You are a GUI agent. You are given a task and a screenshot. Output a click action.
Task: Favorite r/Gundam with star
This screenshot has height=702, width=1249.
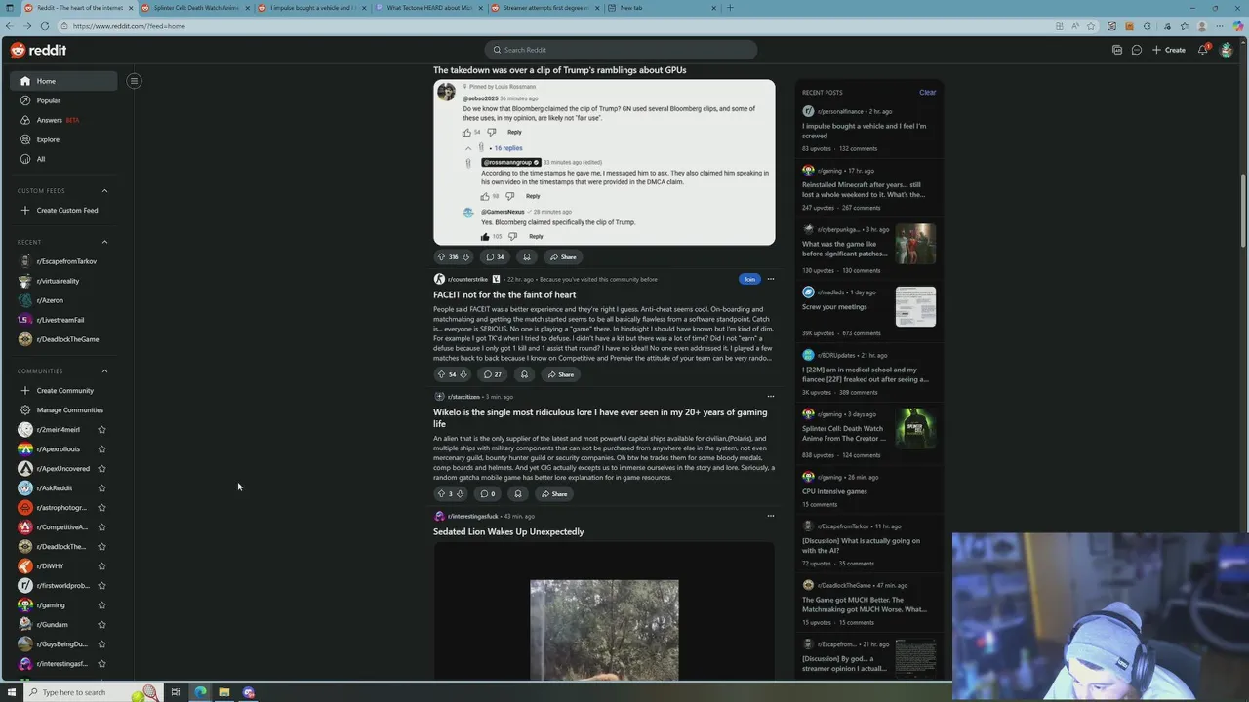coord(101,624)
